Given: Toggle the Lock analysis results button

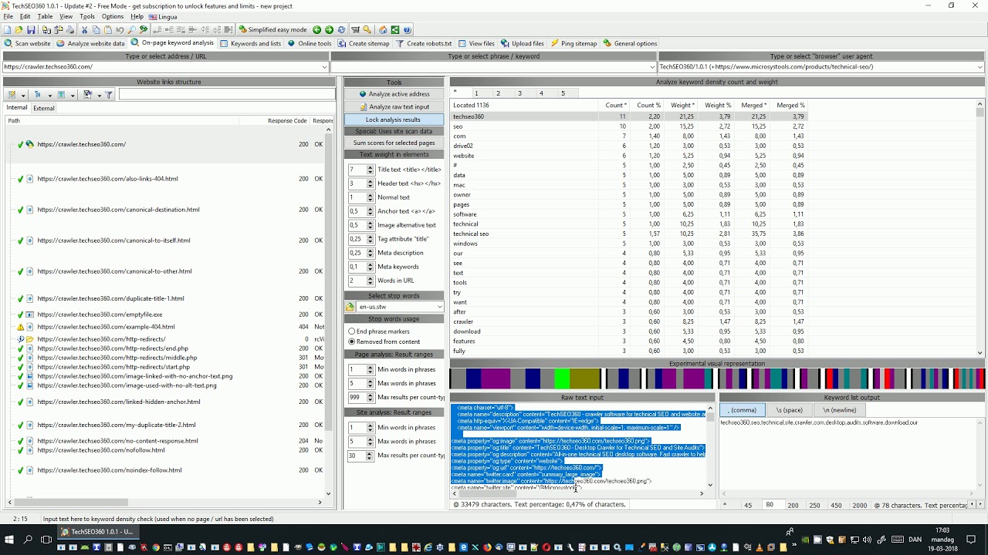Looking at the screenshot, I should [x=394, y=119].
